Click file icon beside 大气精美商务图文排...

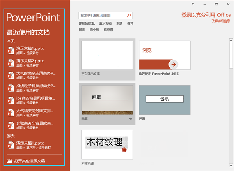point(11,113)
